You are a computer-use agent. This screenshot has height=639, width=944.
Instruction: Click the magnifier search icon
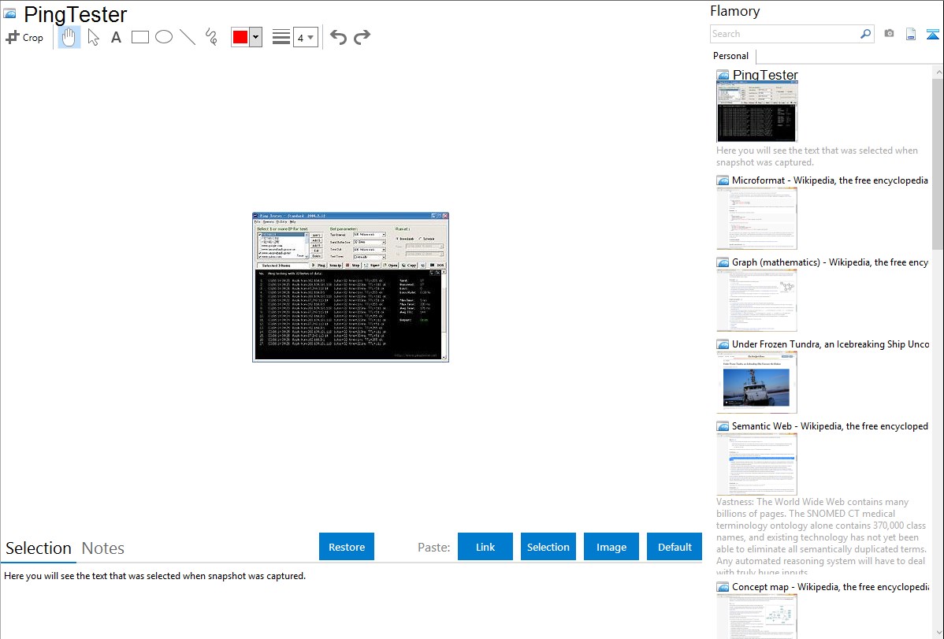pos(866,34)
